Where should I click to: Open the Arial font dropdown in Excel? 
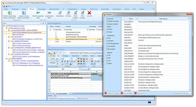click(x=70, y=59)
